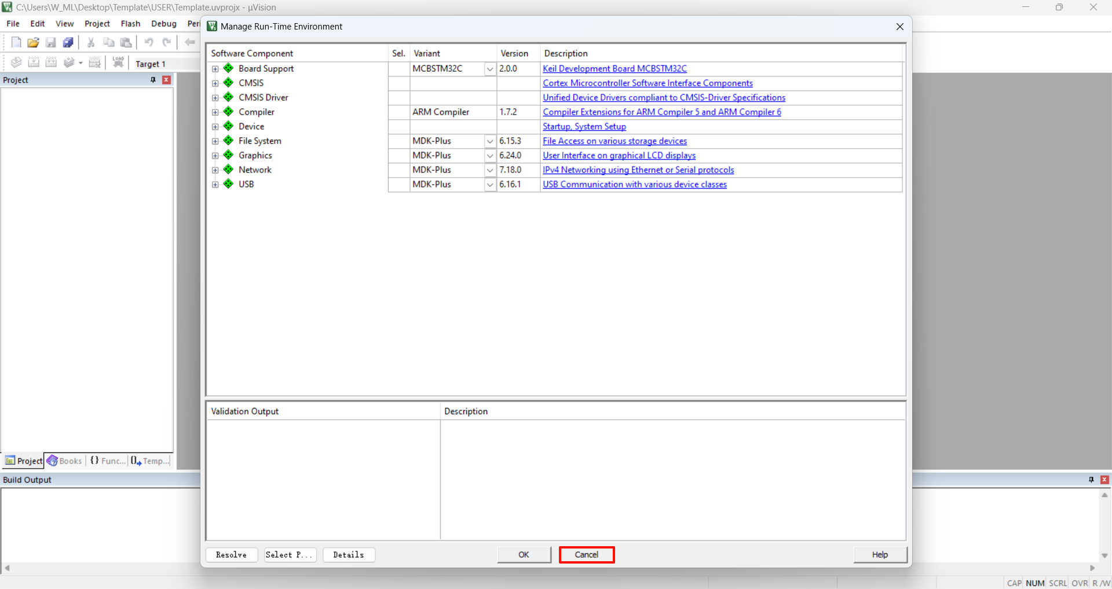Click the green diamond icon beside Graphics
This screenshot has height=589, width=1112.
[x=229, y=155]
